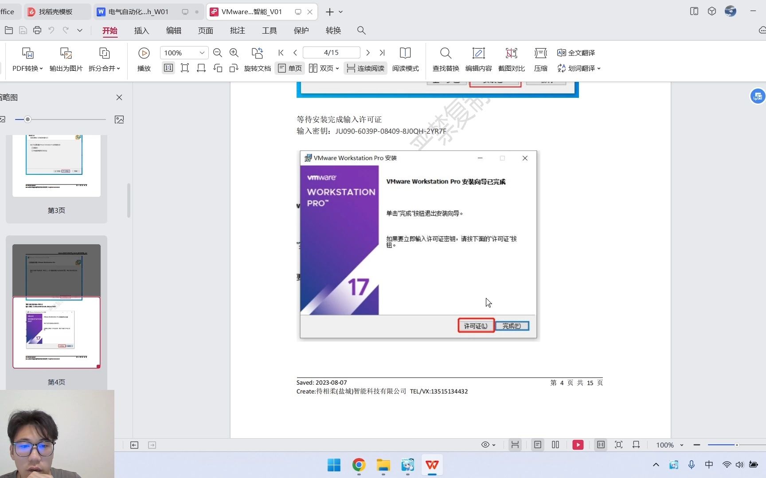Open the new tab dropdown arrow
766x478 pixels.
tap(341, 12)
